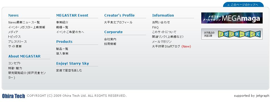The image size is (271, 102).
Task: Open News最新ニュース一覧 link
Action: pos(24,22)
